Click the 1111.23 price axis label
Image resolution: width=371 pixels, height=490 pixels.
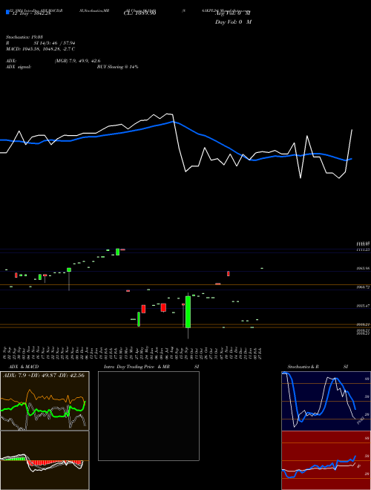pyautogui.click(x=363, y=250)
